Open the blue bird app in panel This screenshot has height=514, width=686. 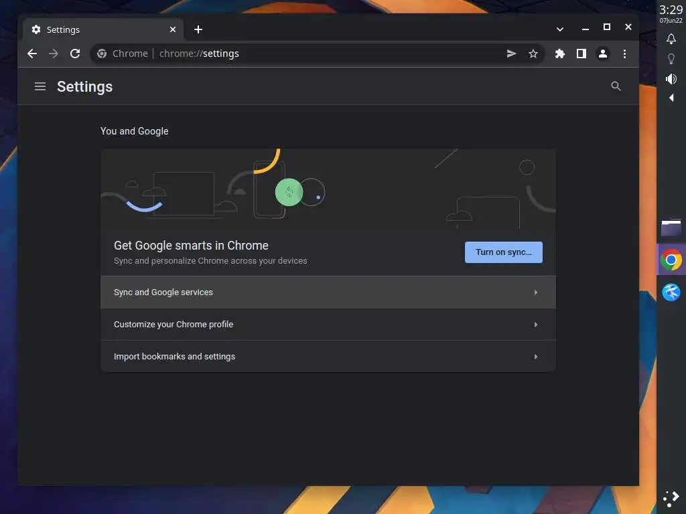pyautogui.click(x=671, y=292)
